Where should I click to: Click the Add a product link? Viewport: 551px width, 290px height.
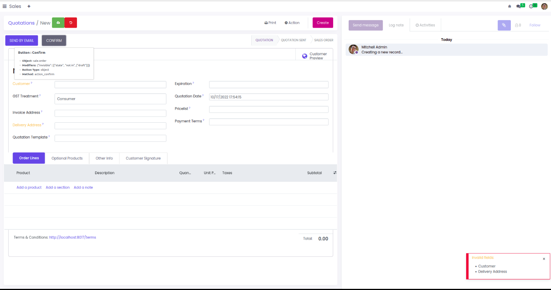click(29, 187)
